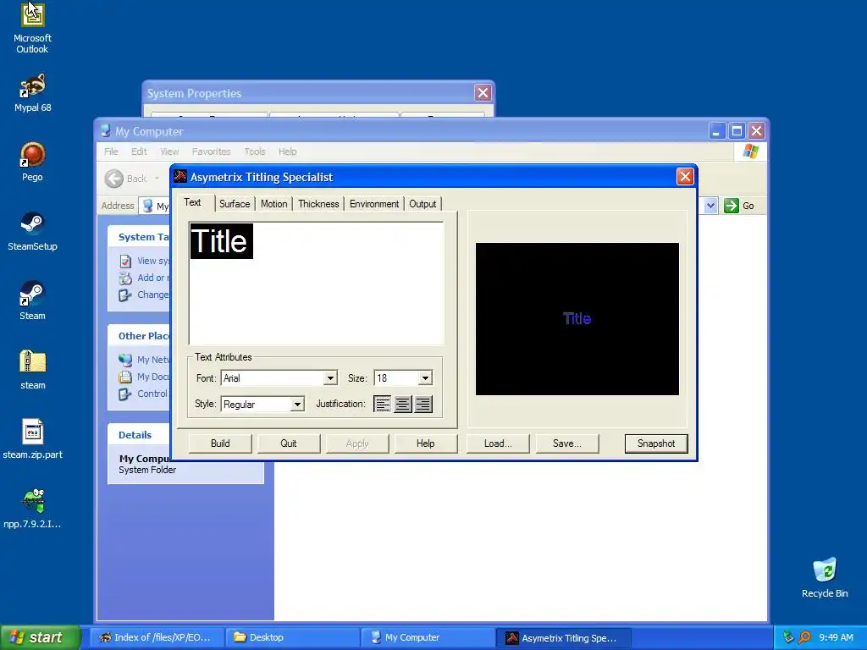Screen dimensions: 867x650
Task: Click the Snapshot button
Action: tap(656, 443)
